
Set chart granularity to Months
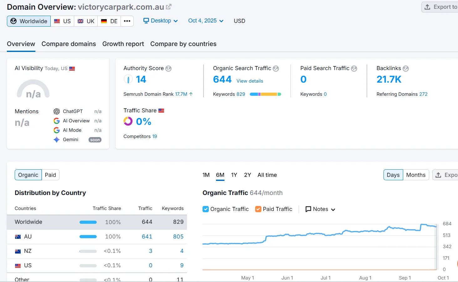tap(416, 175)
